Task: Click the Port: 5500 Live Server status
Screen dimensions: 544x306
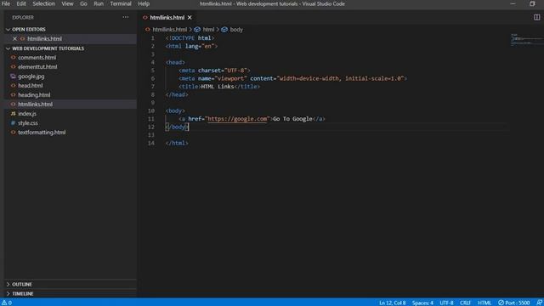Action: coord(514,303)
